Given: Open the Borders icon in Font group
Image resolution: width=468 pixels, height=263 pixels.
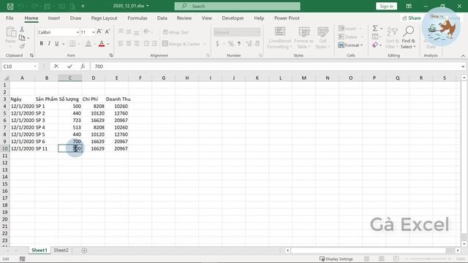Looking at the screenshot, I should [x=72, y=44].
